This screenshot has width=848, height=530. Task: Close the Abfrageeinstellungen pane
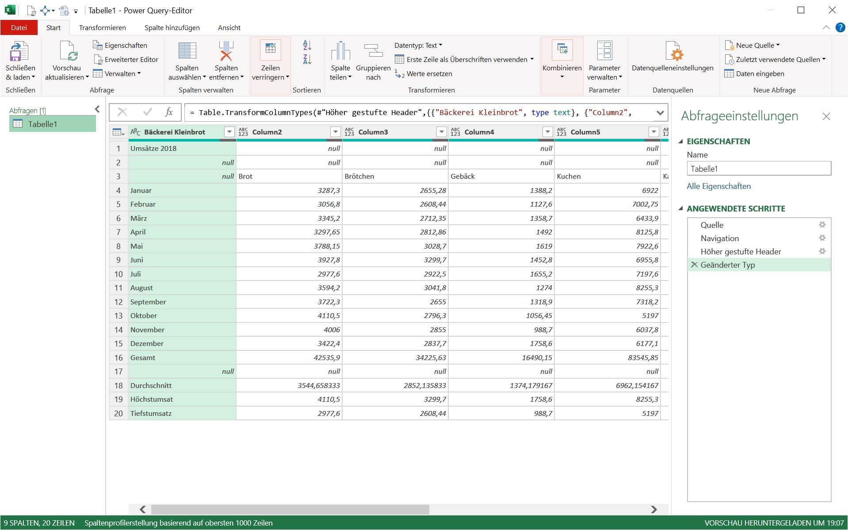826,116
